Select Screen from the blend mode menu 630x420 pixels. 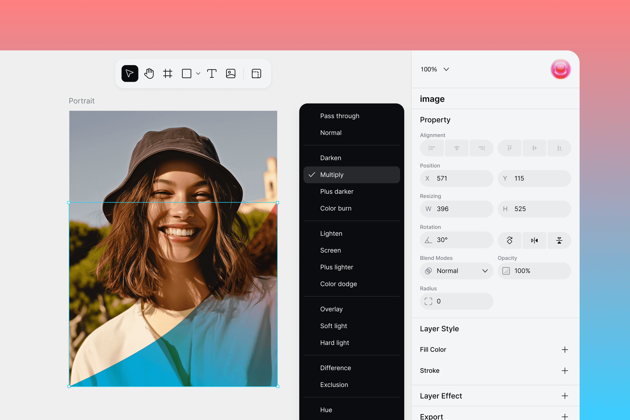[330, 250]
